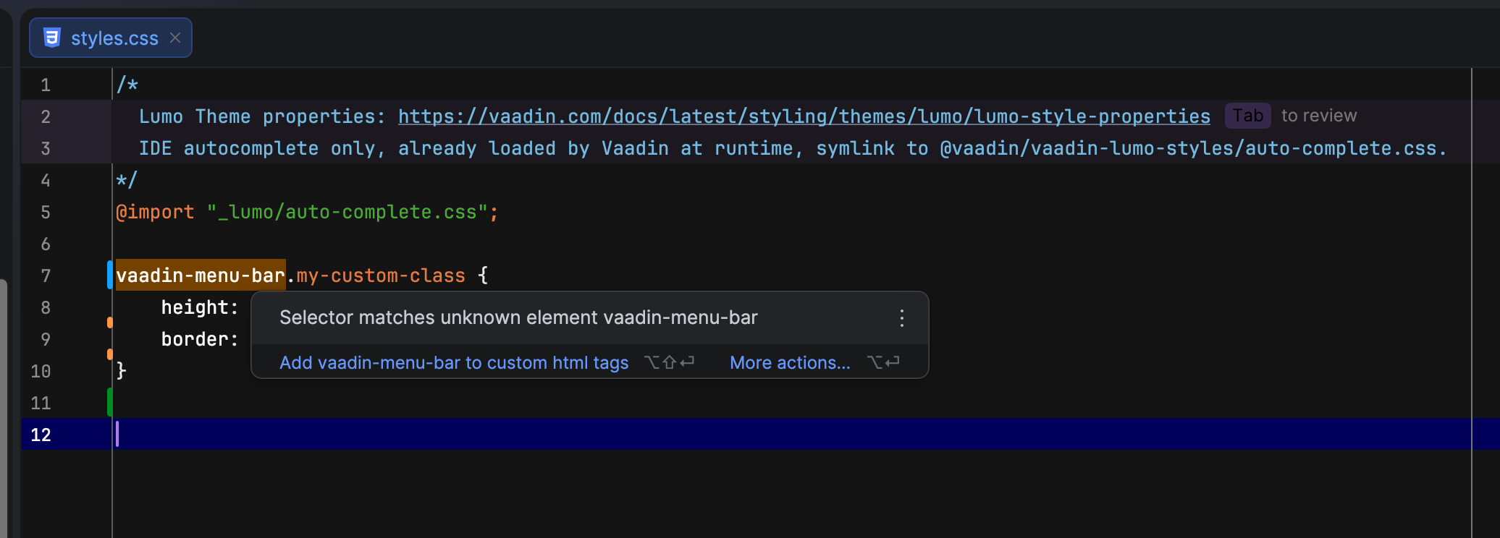The width and height of the screenshot is (1500, 538).
Task: Click the .my-custom-class selector text
Action: (x=381, y=276)
